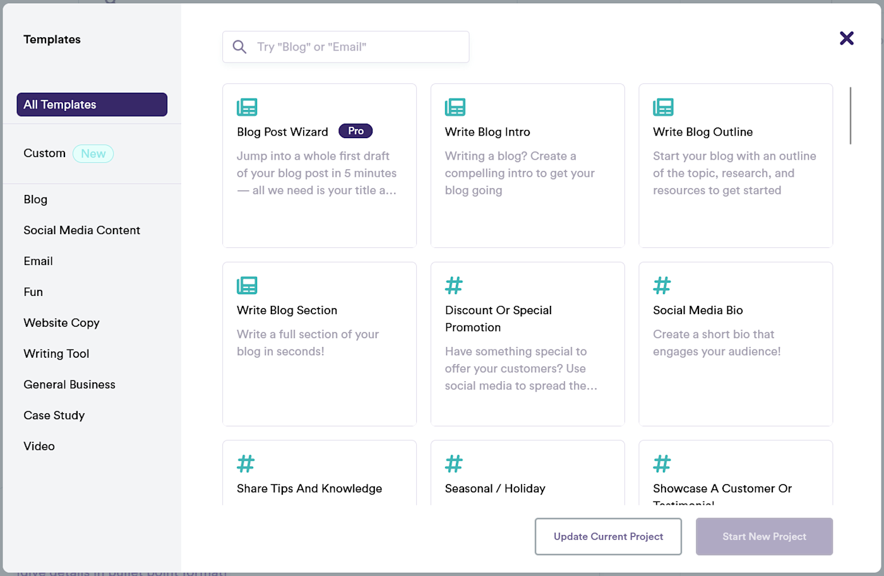Click the templates list scrollbar
The width and height of the screenshot is (884, 576).
tap(851, 115)
